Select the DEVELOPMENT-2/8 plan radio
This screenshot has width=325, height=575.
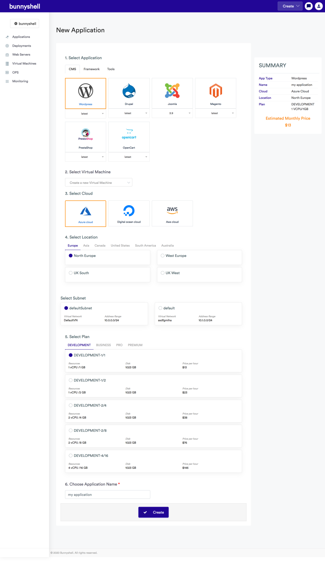pos(71,430)
